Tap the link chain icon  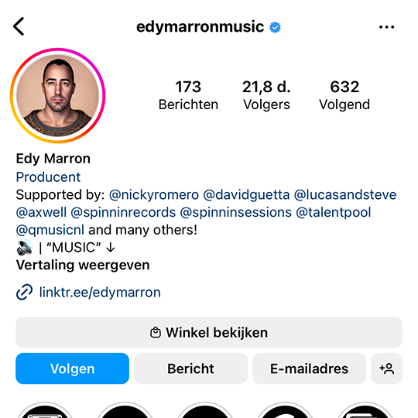pyautogui.click(x=24, y=292)
